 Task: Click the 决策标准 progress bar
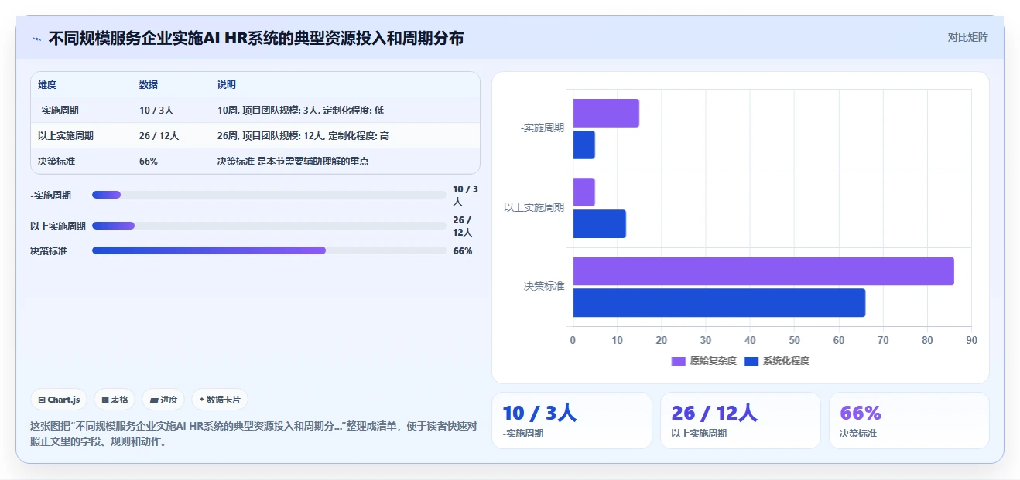(269, 250)
